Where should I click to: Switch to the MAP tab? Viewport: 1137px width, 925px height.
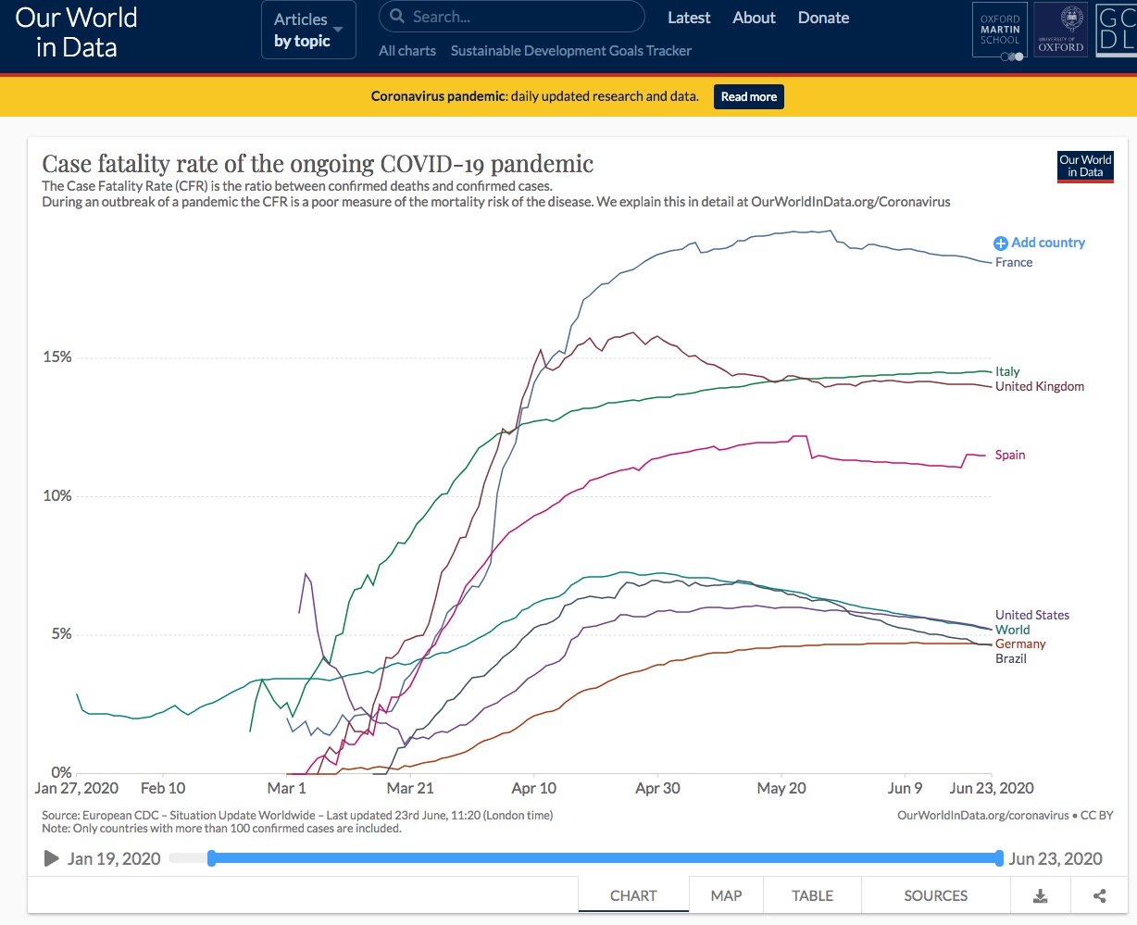click(726, 895)
